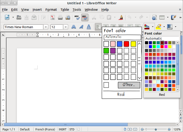Screen dimensions: 183x132
Task: Click Page 1 / 1 in status bar
Action: coord(9,129)
